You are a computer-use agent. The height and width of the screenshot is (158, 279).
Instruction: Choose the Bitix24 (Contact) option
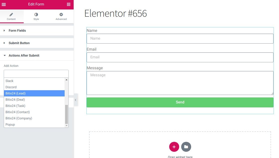pos(34,112)
